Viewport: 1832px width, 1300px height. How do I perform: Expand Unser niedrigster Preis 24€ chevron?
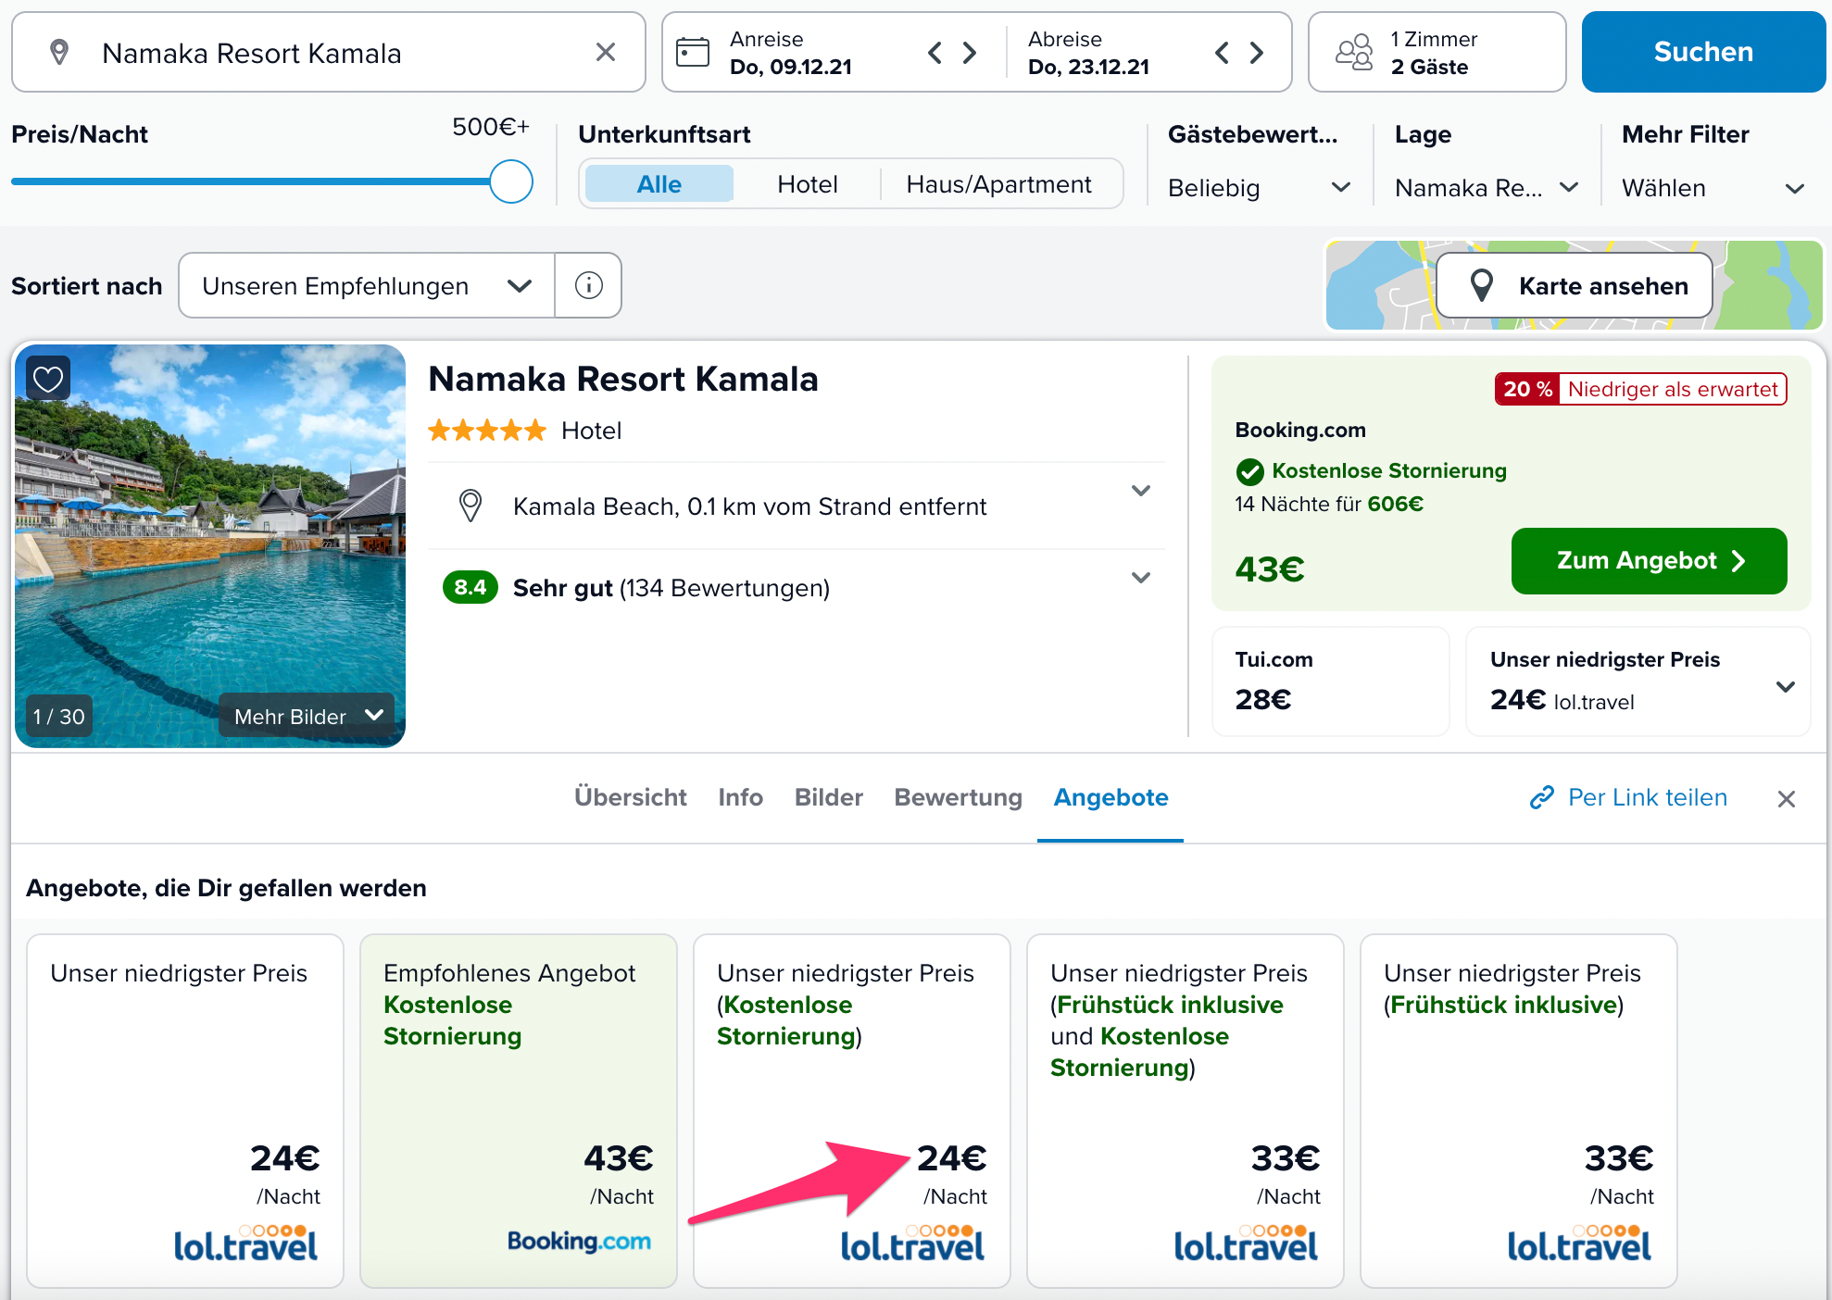(x=1786, y=687)
